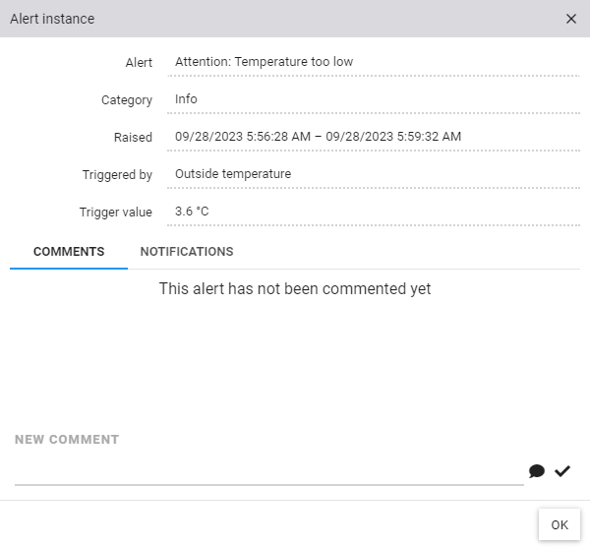Focus the New Comment input field
Viewport: 590px width, 548px height.
(269, 472)
